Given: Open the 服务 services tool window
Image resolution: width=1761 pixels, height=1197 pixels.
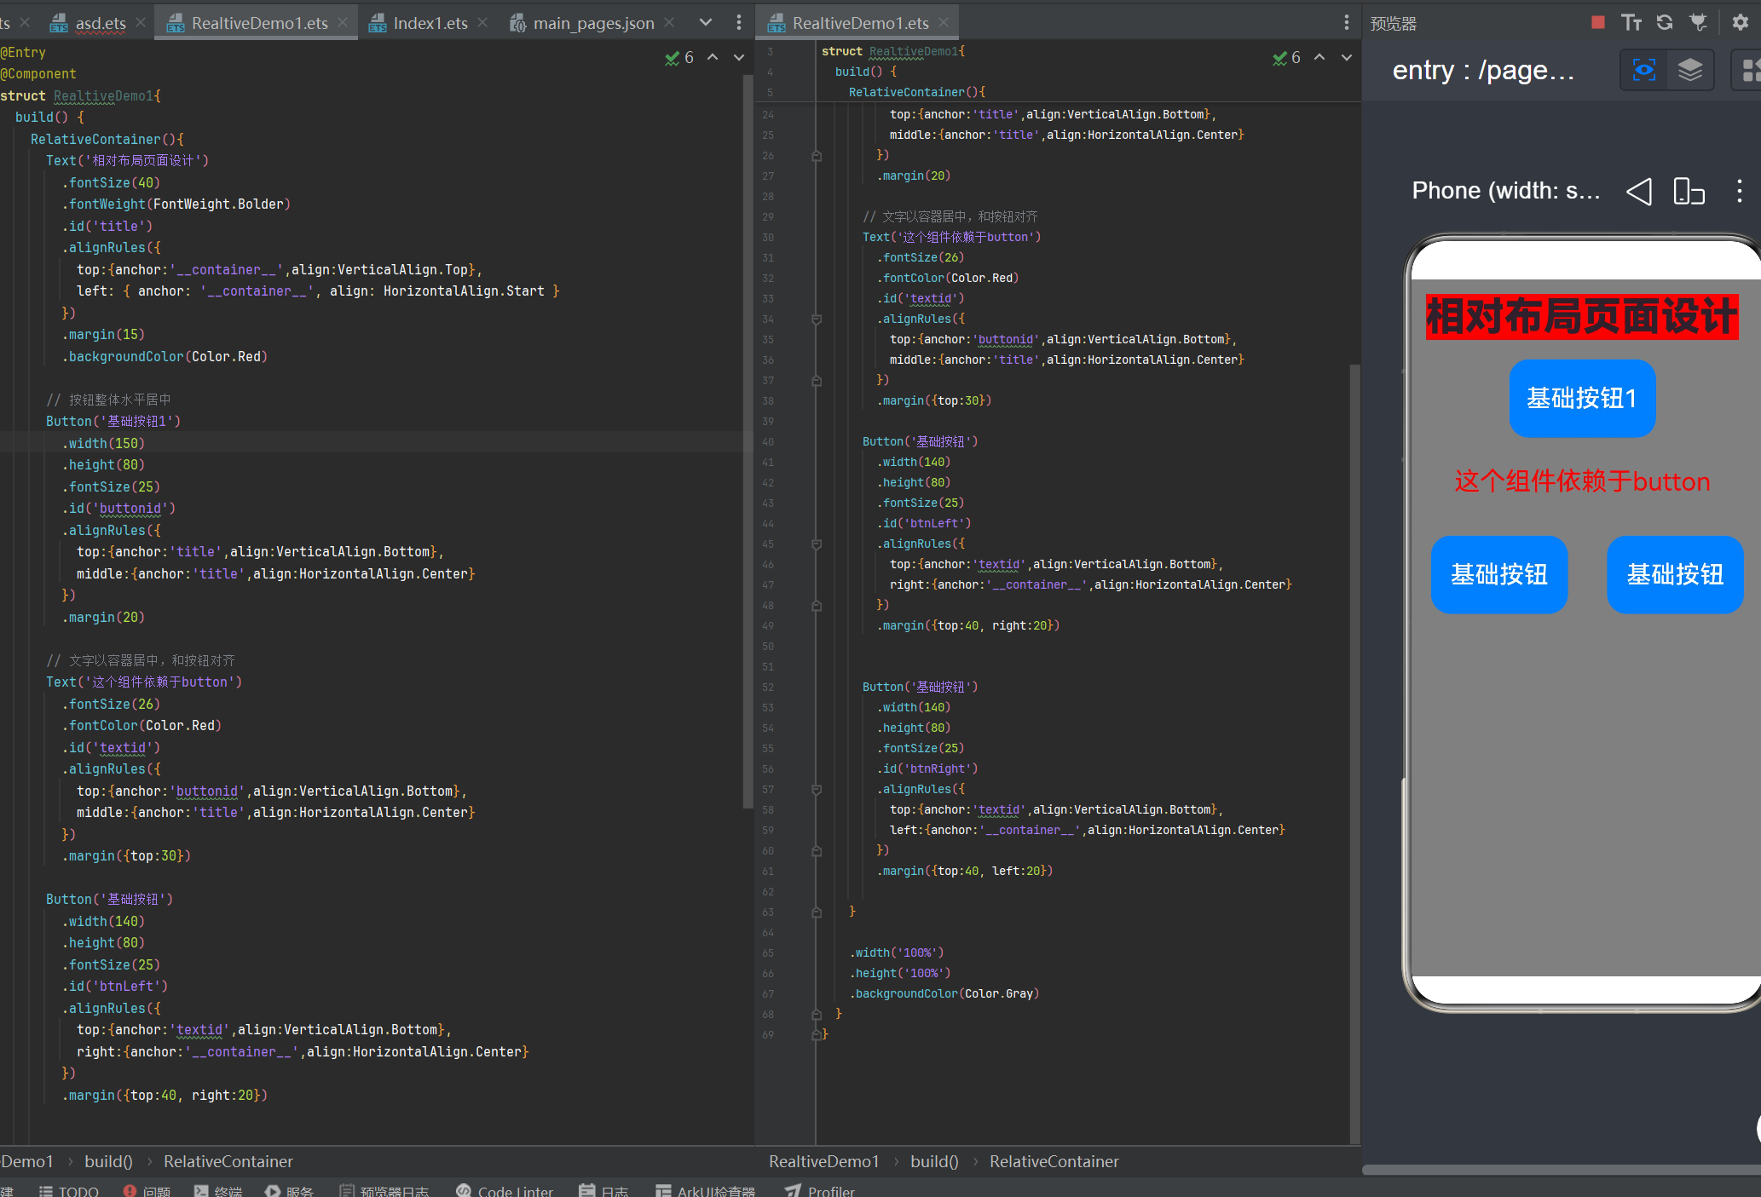Looking at the screenshot, I should (x=290, y=1190).
